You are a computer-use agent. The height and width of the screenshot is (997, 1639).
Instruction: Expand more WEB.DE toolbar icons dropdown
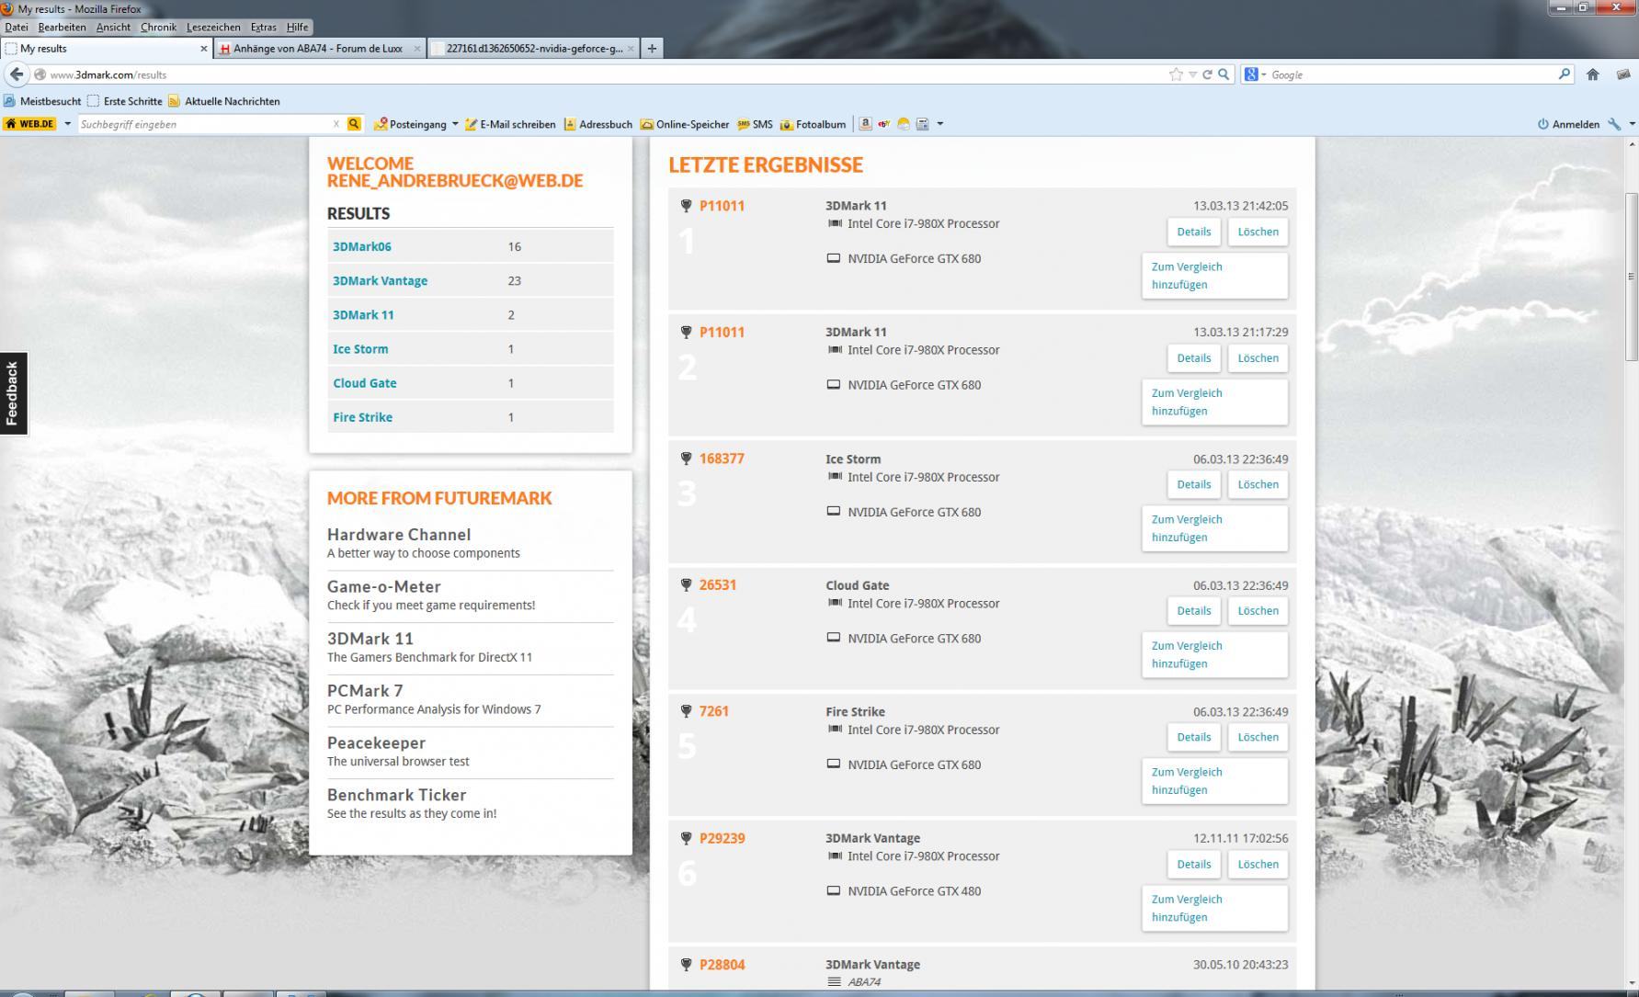939,124
